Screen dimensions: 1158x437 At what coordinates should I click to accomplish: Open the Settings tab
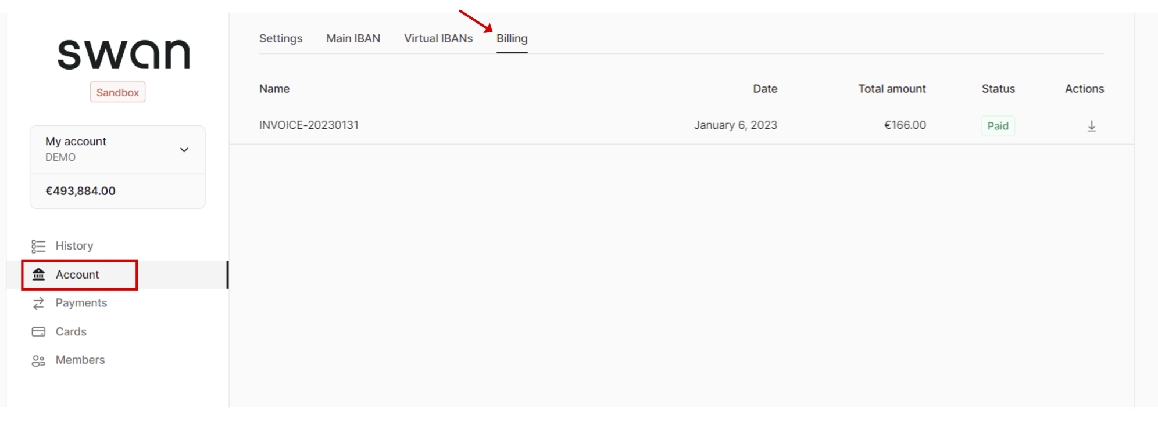[281, 38]
